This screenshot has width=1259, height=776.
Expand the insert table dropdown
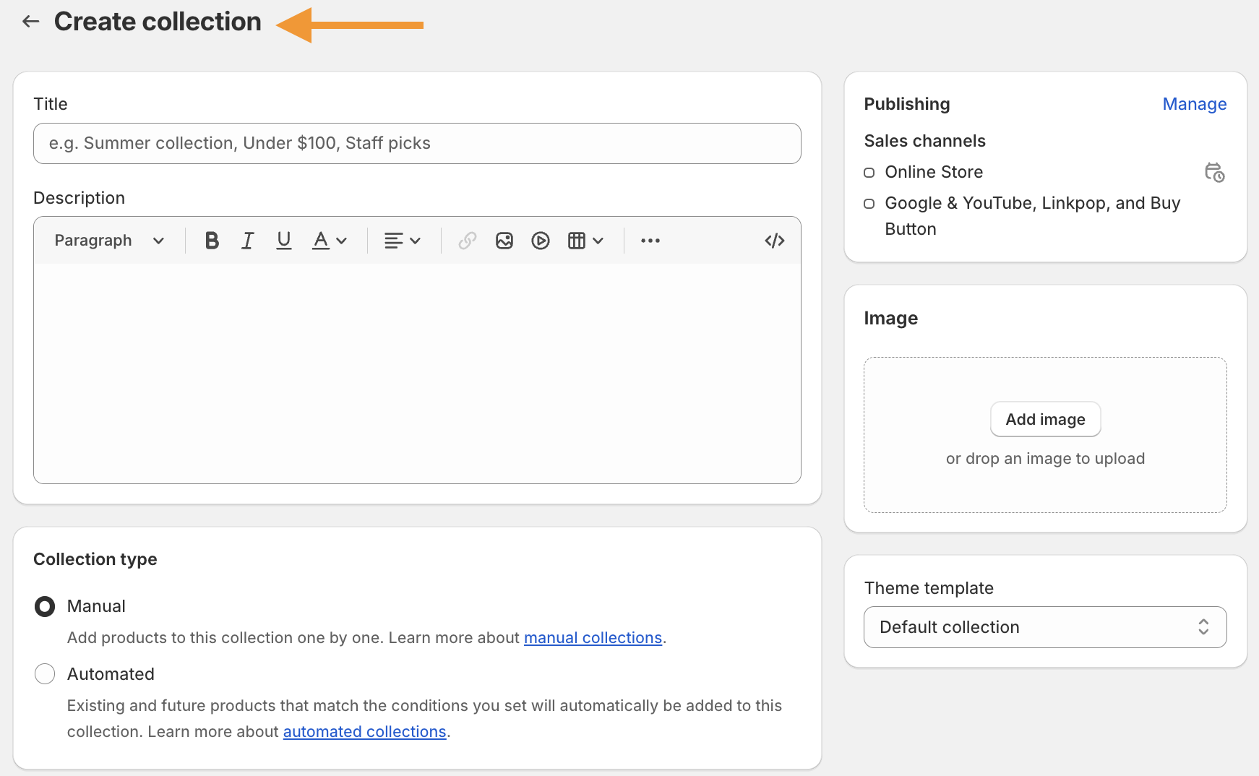585,241
